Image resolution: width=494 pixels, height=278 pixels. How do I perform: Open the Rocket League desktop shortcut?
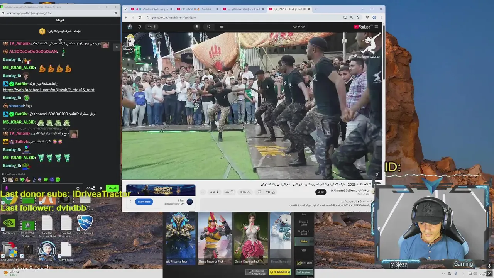click(85, 225)
